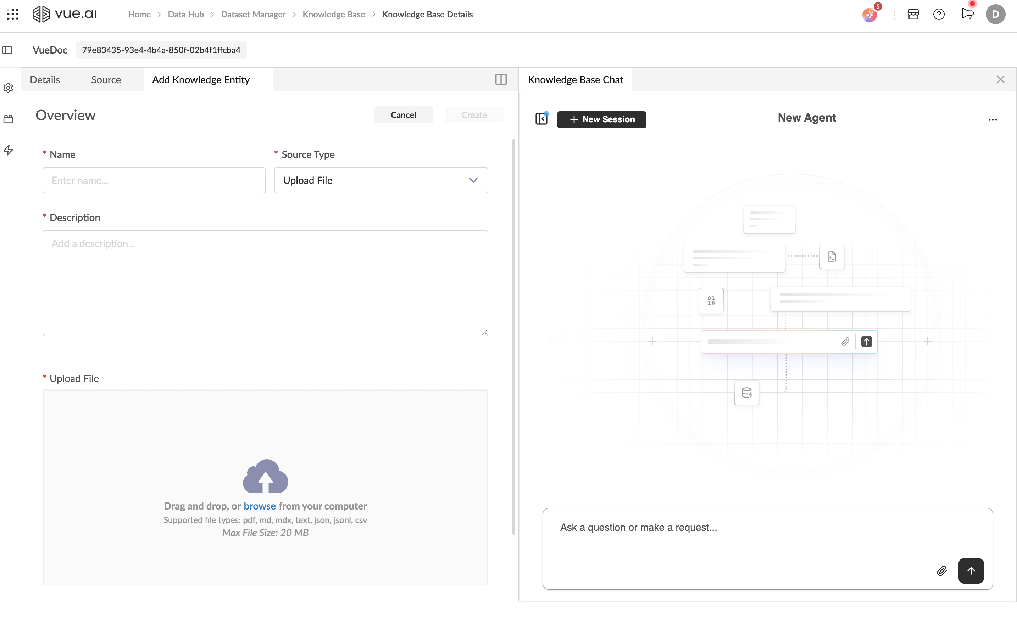Screen dimensions: 1017x630
Task: Click the Knowledge Base Details breadcrumb
Action: pos(427,14)
